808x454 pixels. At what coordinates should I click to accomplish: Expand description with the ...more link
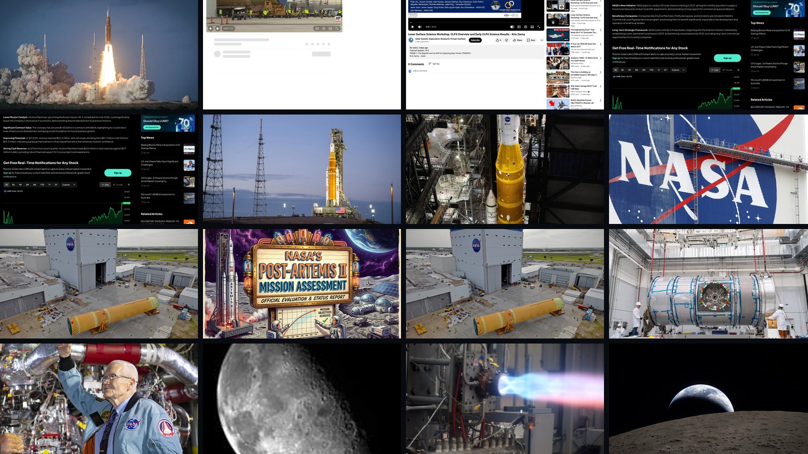click(423, 56)
